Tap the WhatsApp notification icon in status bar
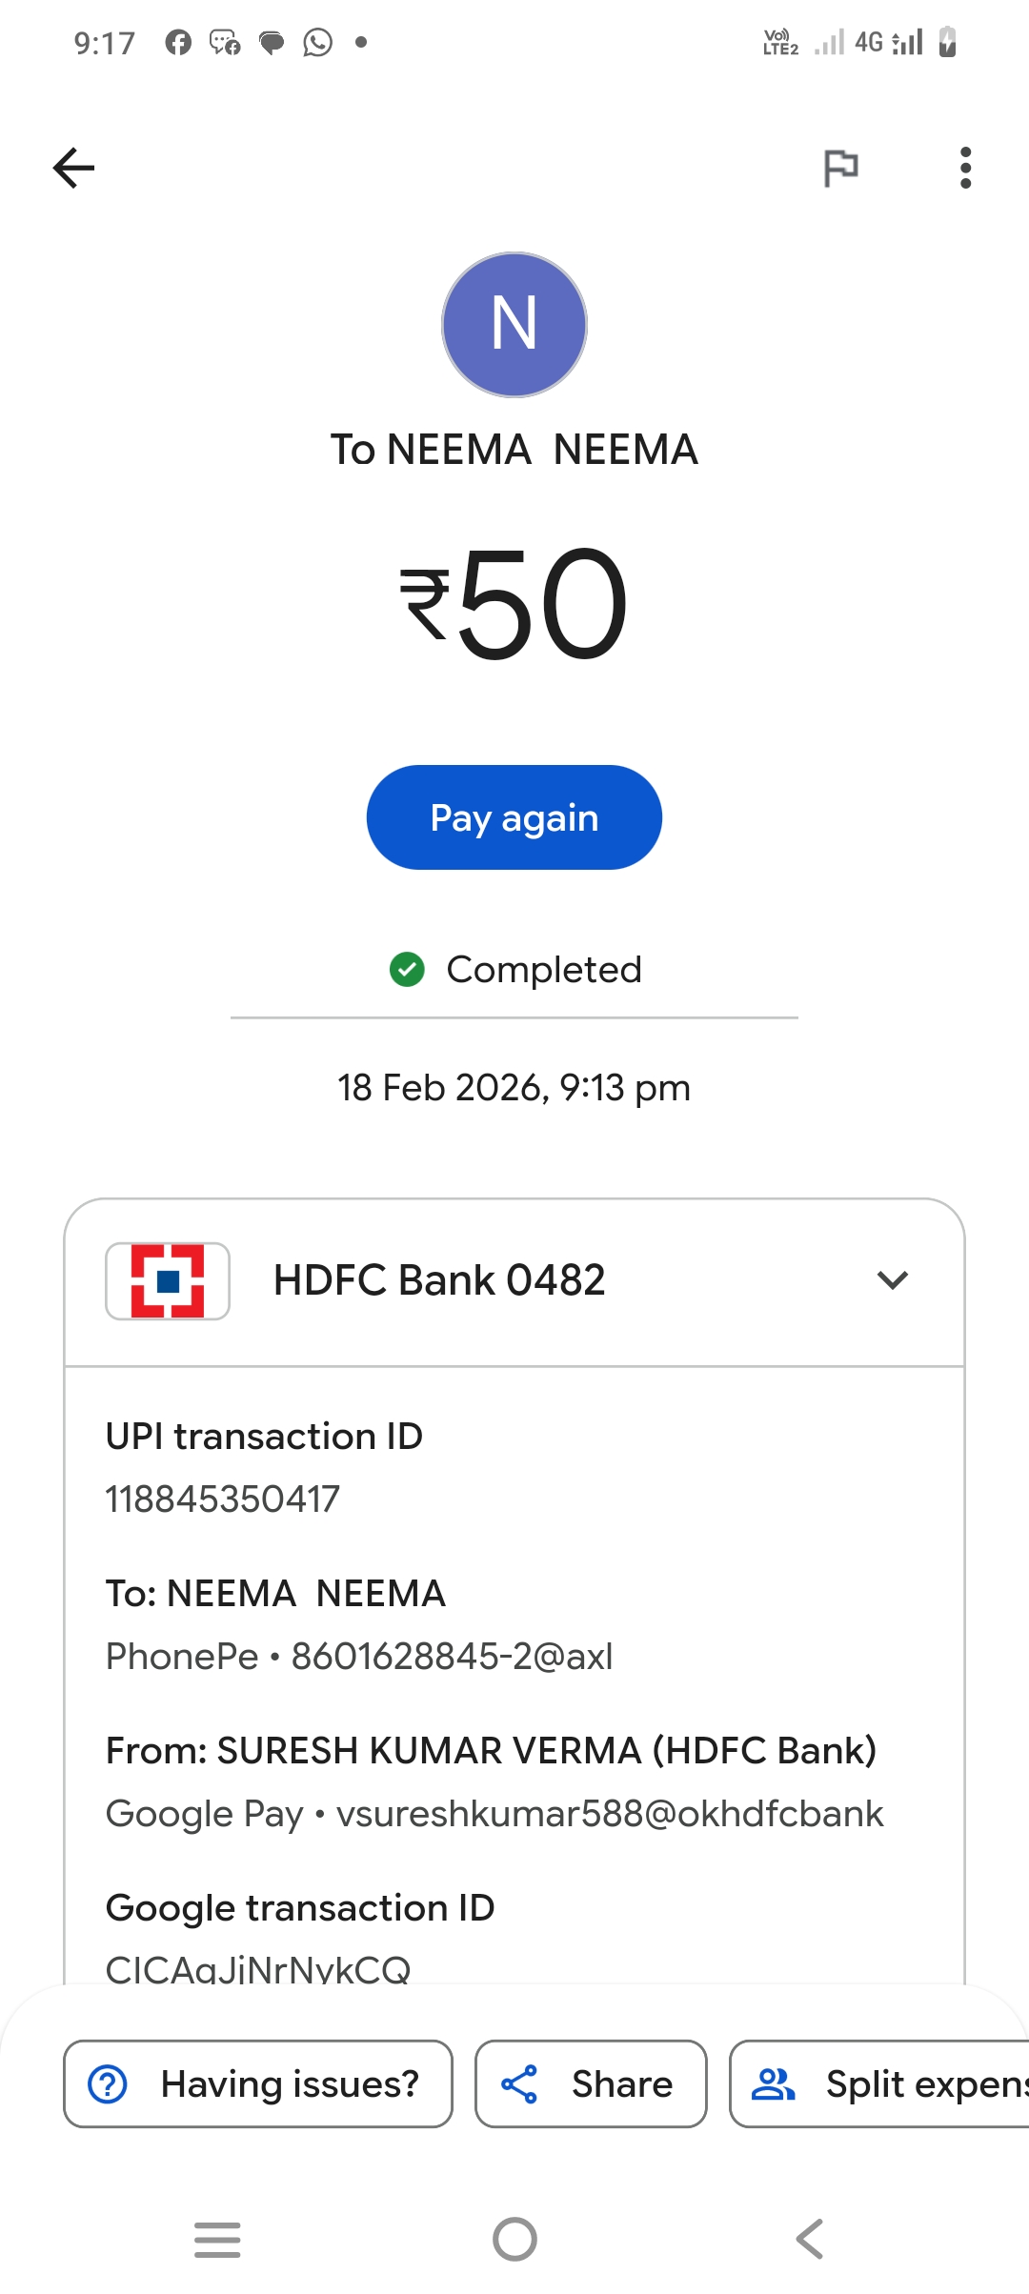 (317, 43)
